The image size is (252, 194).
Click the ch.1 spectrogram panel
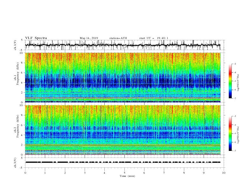click(123, 77)
